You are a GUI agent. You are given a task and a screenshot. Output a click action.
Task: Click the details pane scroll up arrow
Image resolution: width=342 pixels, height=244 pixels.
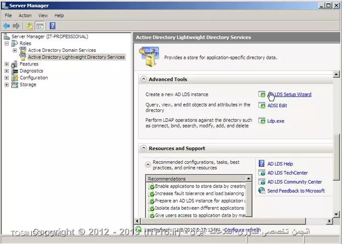pos(336,74)
